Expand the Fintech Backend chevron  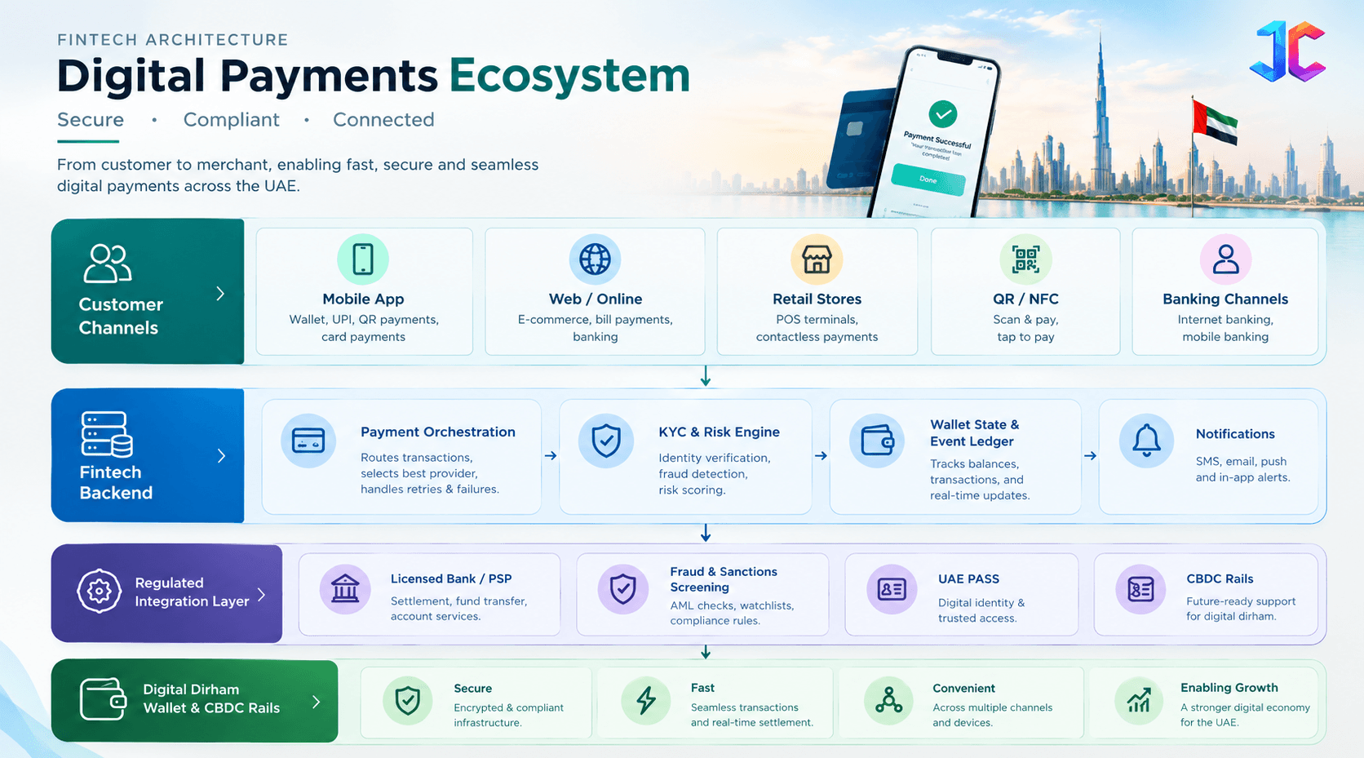[x=221, y=456]
